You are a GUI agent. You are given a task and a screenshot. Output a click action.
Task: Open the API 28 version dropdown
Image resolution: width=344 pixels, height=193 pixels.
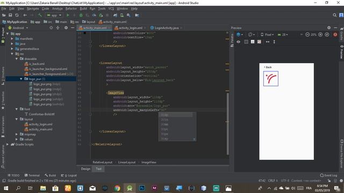tap(283, 34)
